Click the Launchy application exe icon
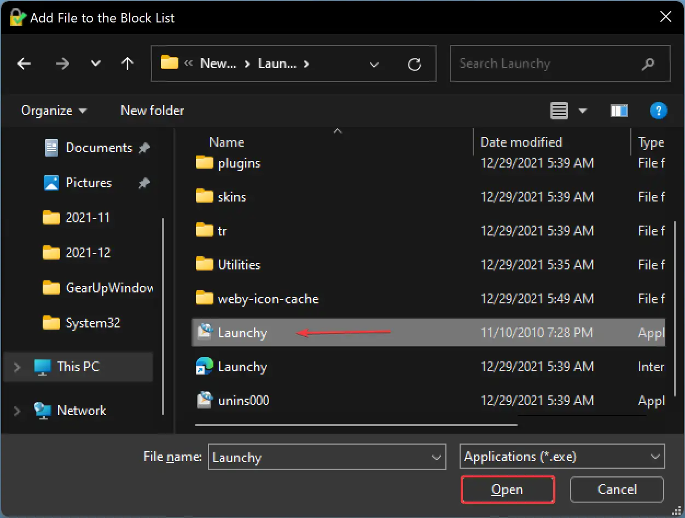Screen dimensions: 685x518 (x=205, y=332)
